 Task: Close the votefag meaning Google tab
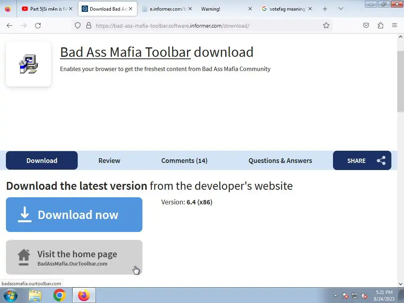click(310, 9)
